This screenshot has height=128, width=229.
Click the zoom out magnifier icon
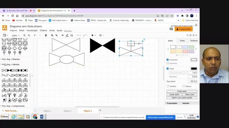coord(29,35)
